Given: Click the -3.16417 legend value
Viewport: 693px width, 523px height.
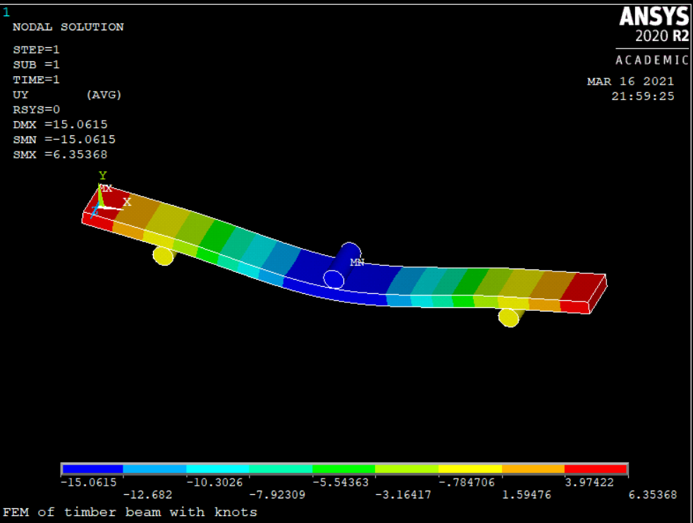Looking at the screenshot, I should pyautogui.click(x=403, y=495).
